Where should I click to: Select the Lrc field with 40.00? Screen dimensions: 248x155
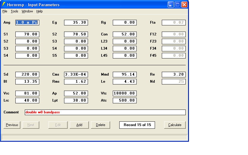point(27,100)
